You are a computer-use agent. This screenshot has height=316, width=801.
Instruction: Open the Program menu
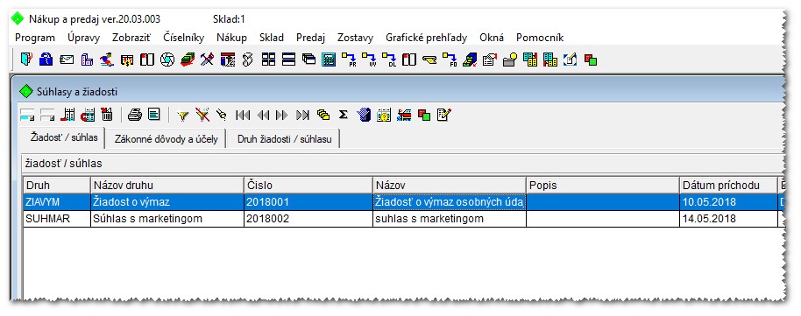click(x=35, y=38)
